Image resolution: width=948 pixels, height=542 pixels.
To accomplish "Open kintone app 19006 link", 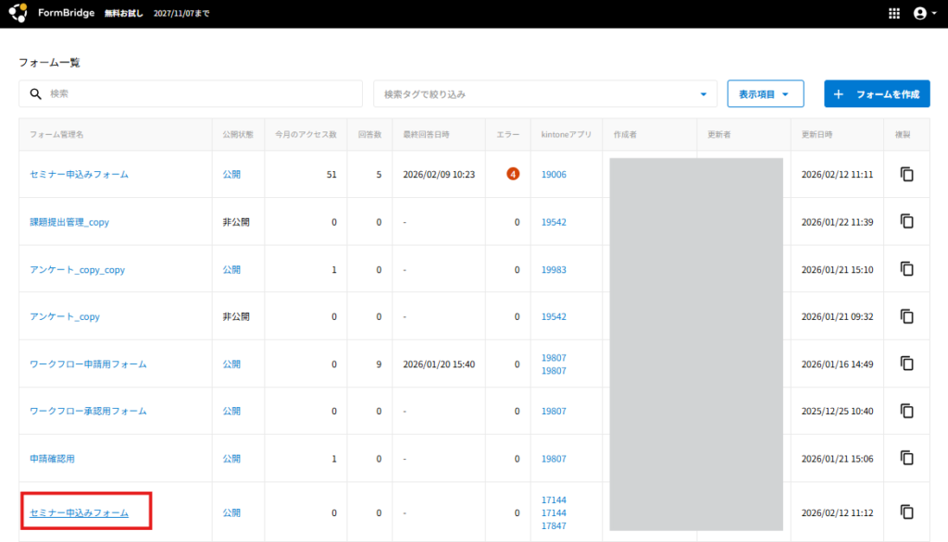I will [x=554, y=175].
